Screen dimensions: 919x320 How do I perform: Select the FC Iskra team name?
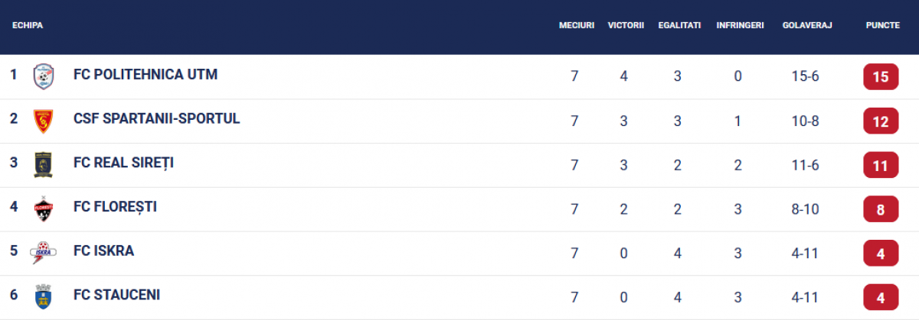click(103, 251)
